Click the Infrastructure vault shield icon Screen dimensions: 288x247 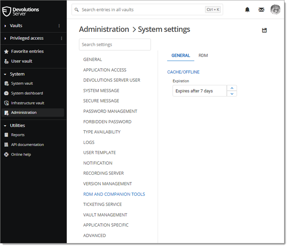(x=6, y=103)
